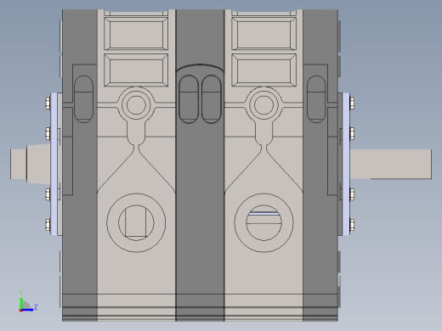The width and height of the screenshot is (442, 331).
Task: Pick the bottom bolt on the left flange
Action: pos(48,225)
